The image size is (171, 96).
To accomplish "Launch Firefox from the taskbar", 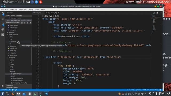I will [x=13, y=94].
